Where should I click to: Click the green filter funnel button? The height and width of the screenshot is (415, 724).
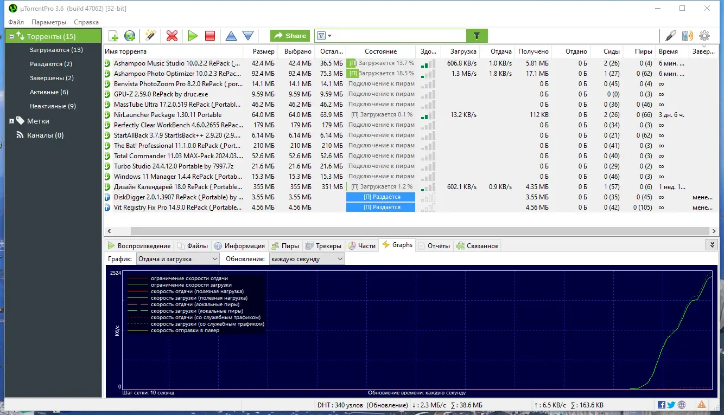click(477, 36)
